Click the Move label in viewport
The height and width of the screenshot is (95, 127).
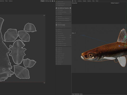[73, 33]
